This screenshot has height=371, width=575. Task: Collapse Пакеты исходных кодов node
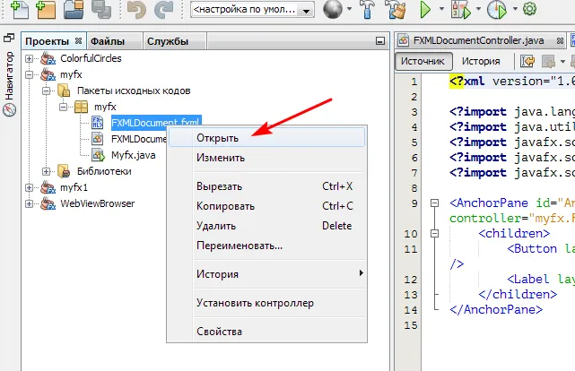tap(46, 91)
